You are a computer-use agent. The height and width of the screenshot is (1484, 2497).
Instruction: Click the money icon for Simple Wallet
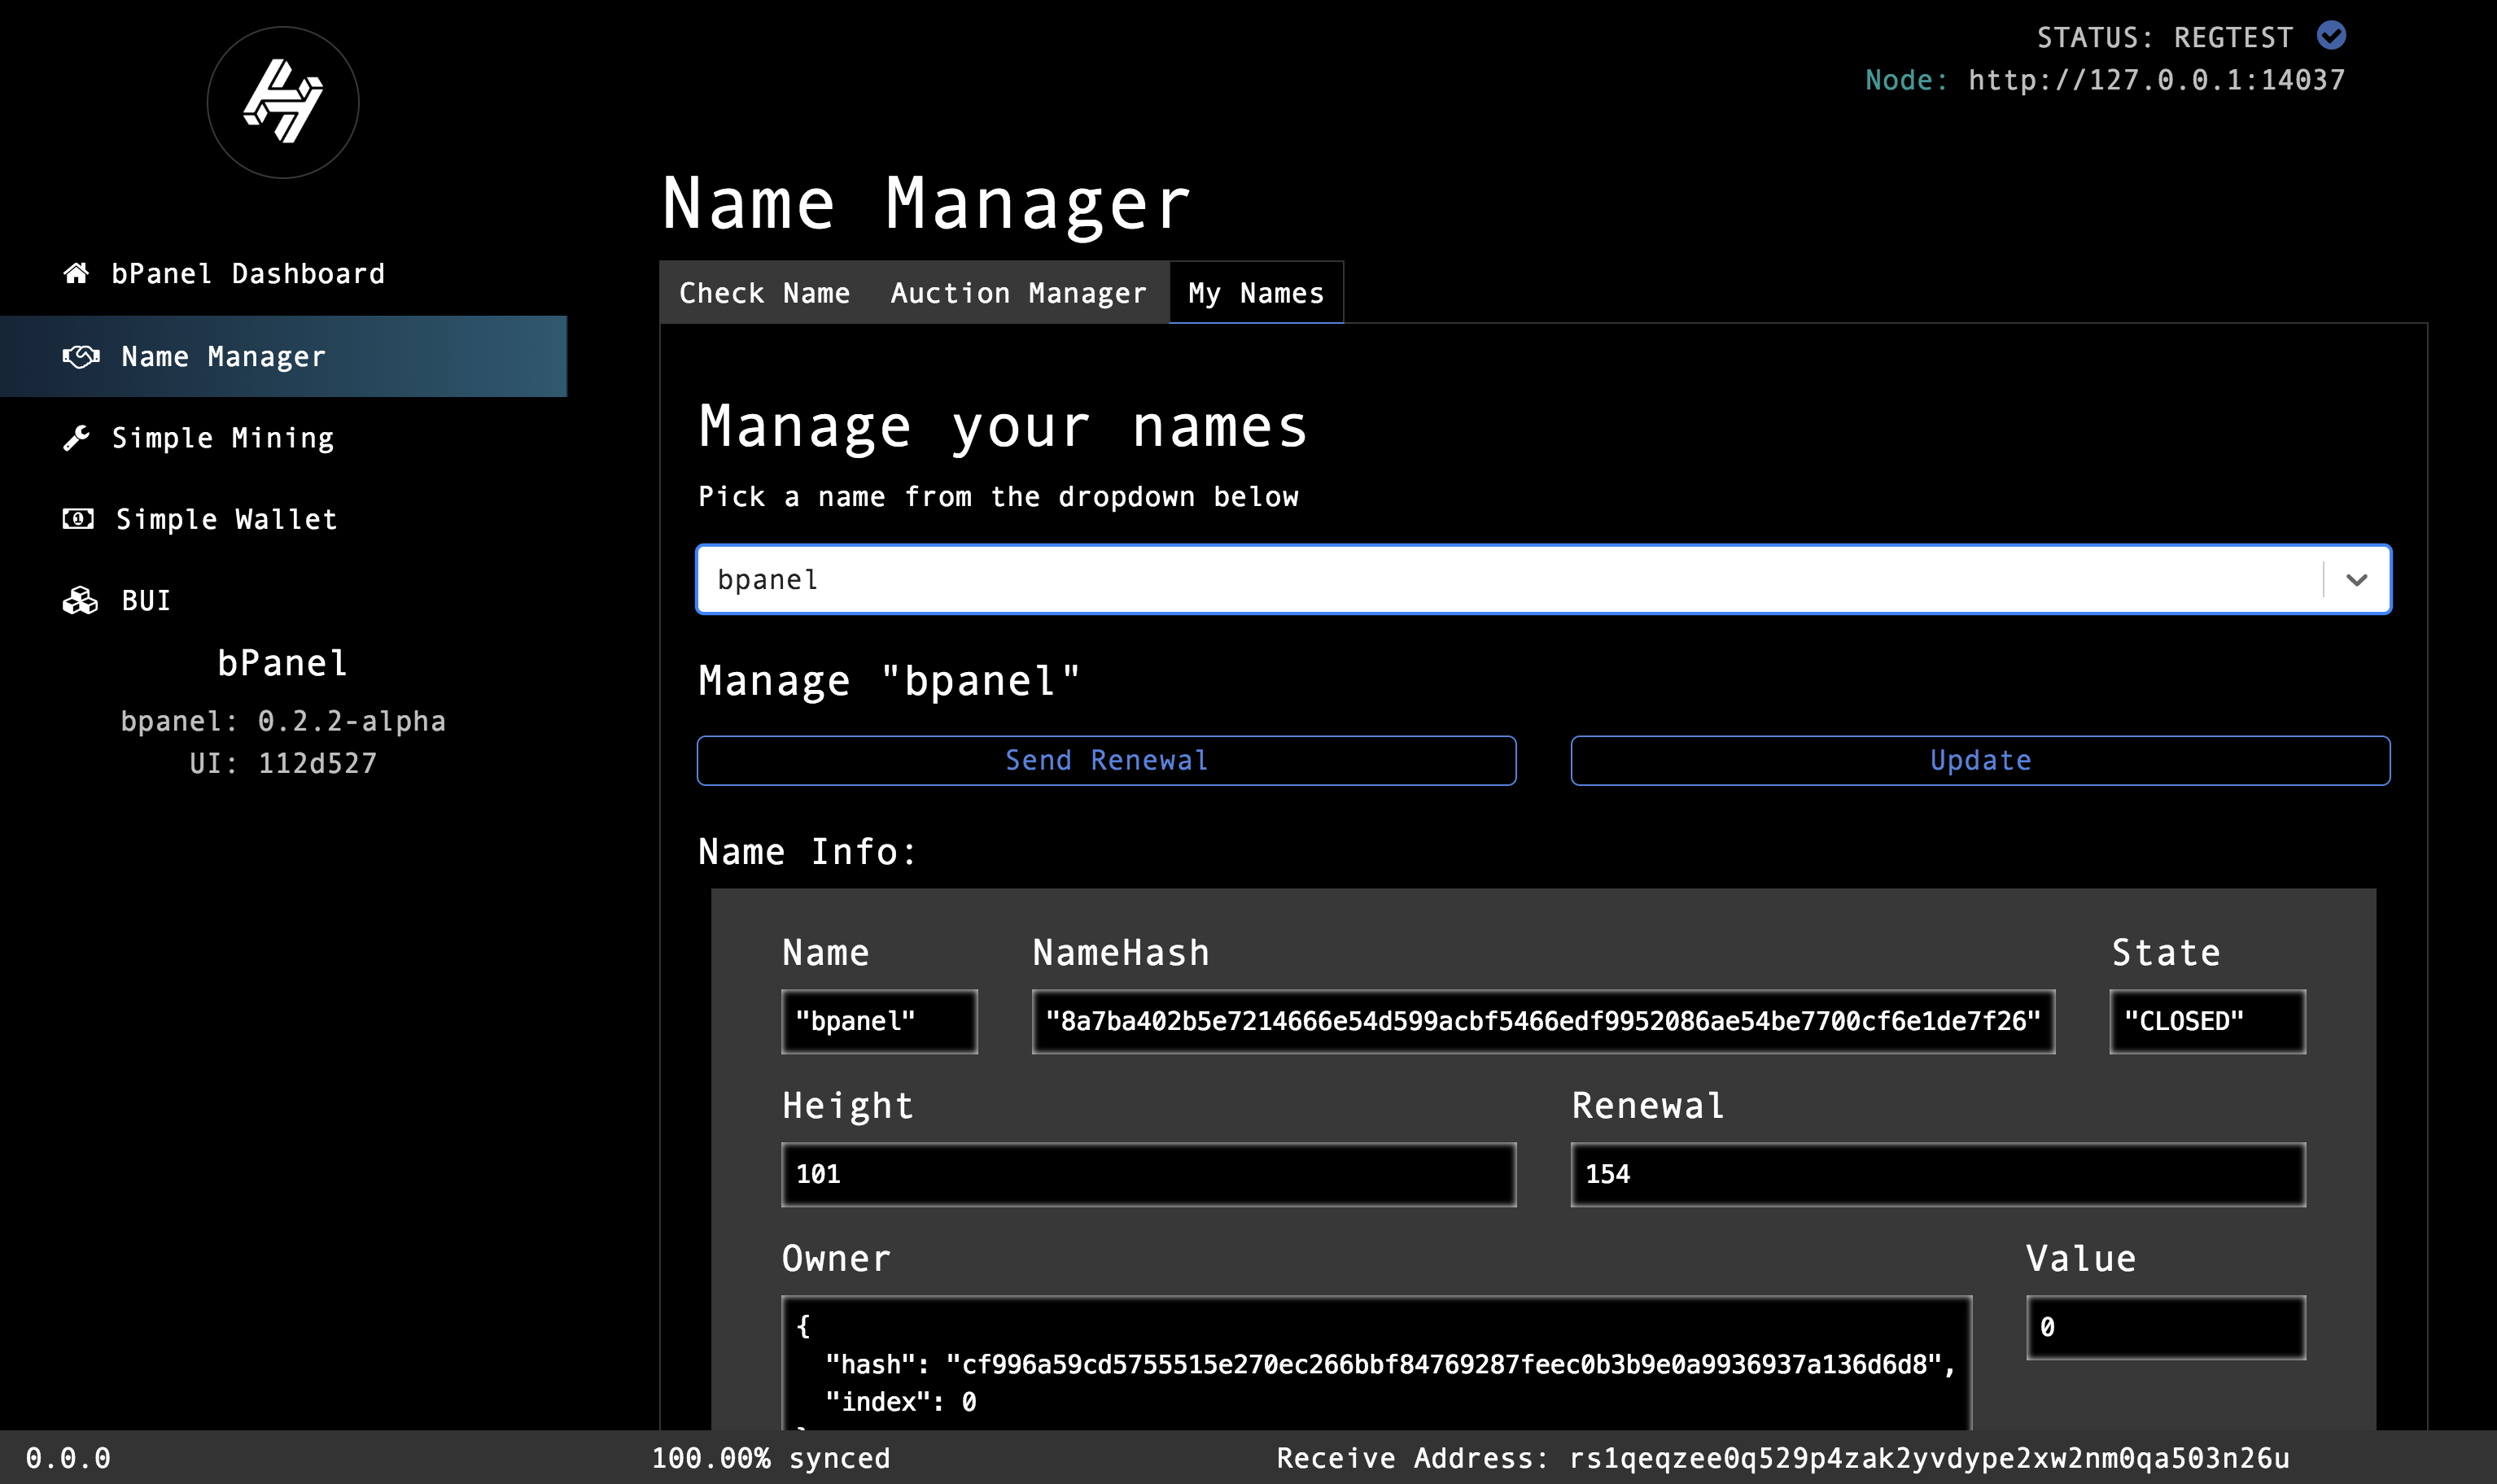click(78, 519)
